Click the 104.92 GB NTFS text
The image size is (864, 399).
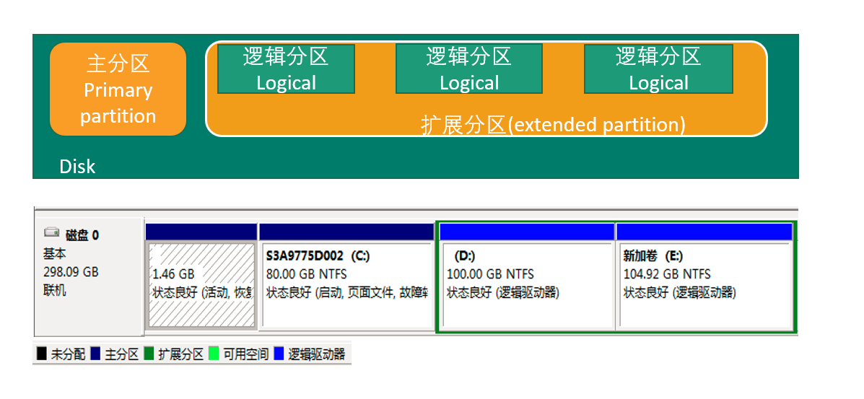coord(667,274)
